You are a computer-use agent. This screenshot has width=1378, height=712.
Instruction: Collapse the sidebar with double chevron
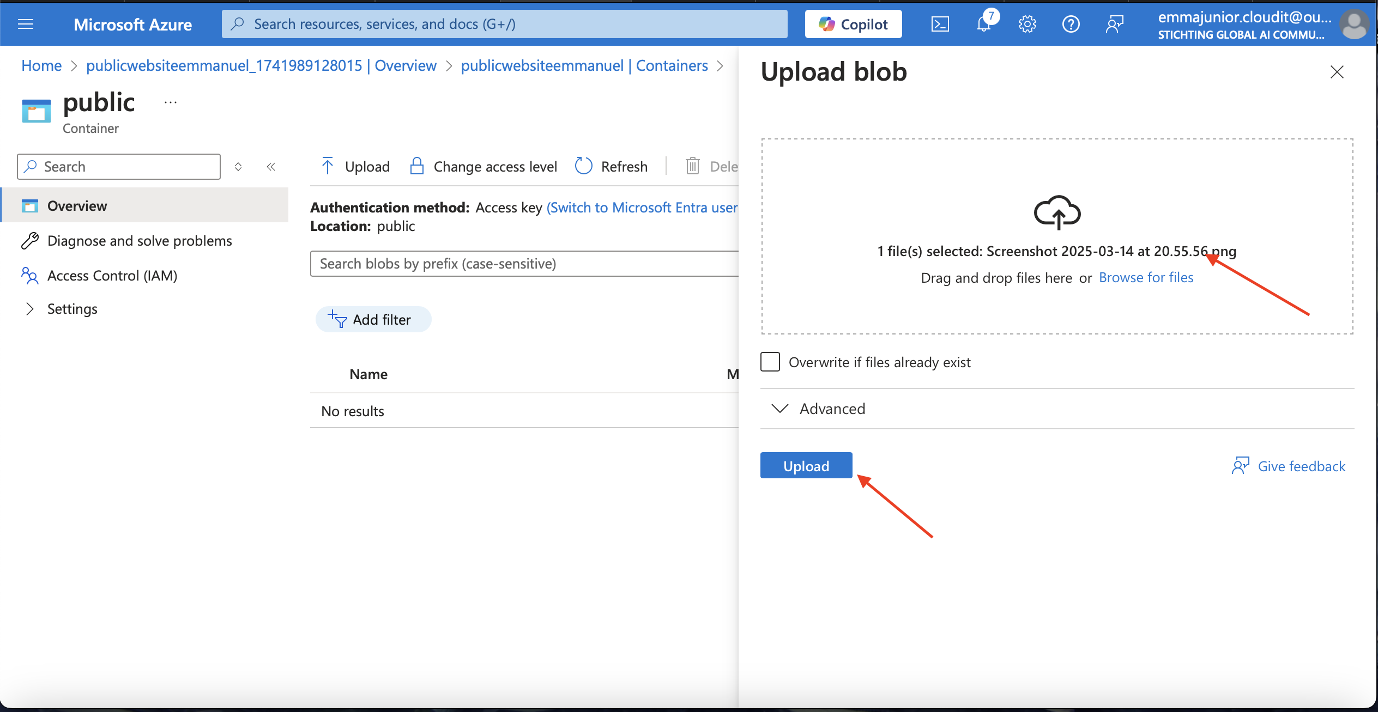(x=271, y=167)
